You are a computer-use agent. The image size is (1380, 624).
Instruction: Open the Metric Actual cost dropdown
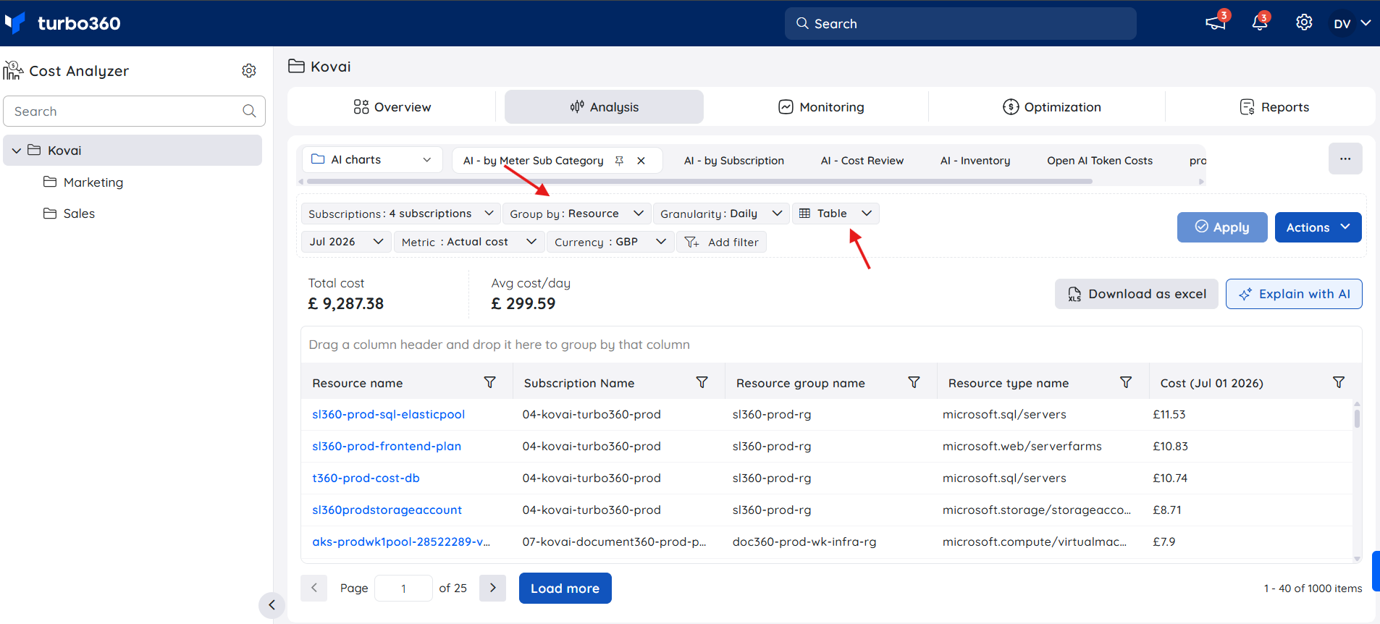[469, 242]
